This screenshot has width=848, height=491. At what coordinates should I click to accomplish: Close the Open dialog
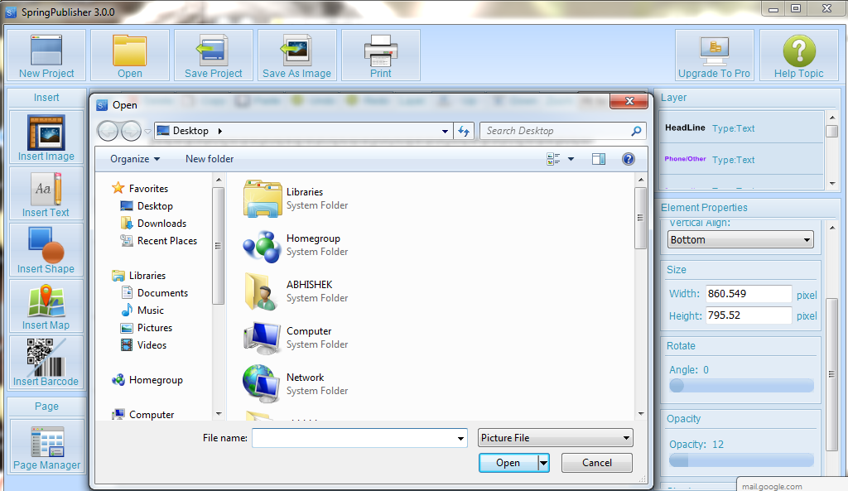(x=629, y=101)
